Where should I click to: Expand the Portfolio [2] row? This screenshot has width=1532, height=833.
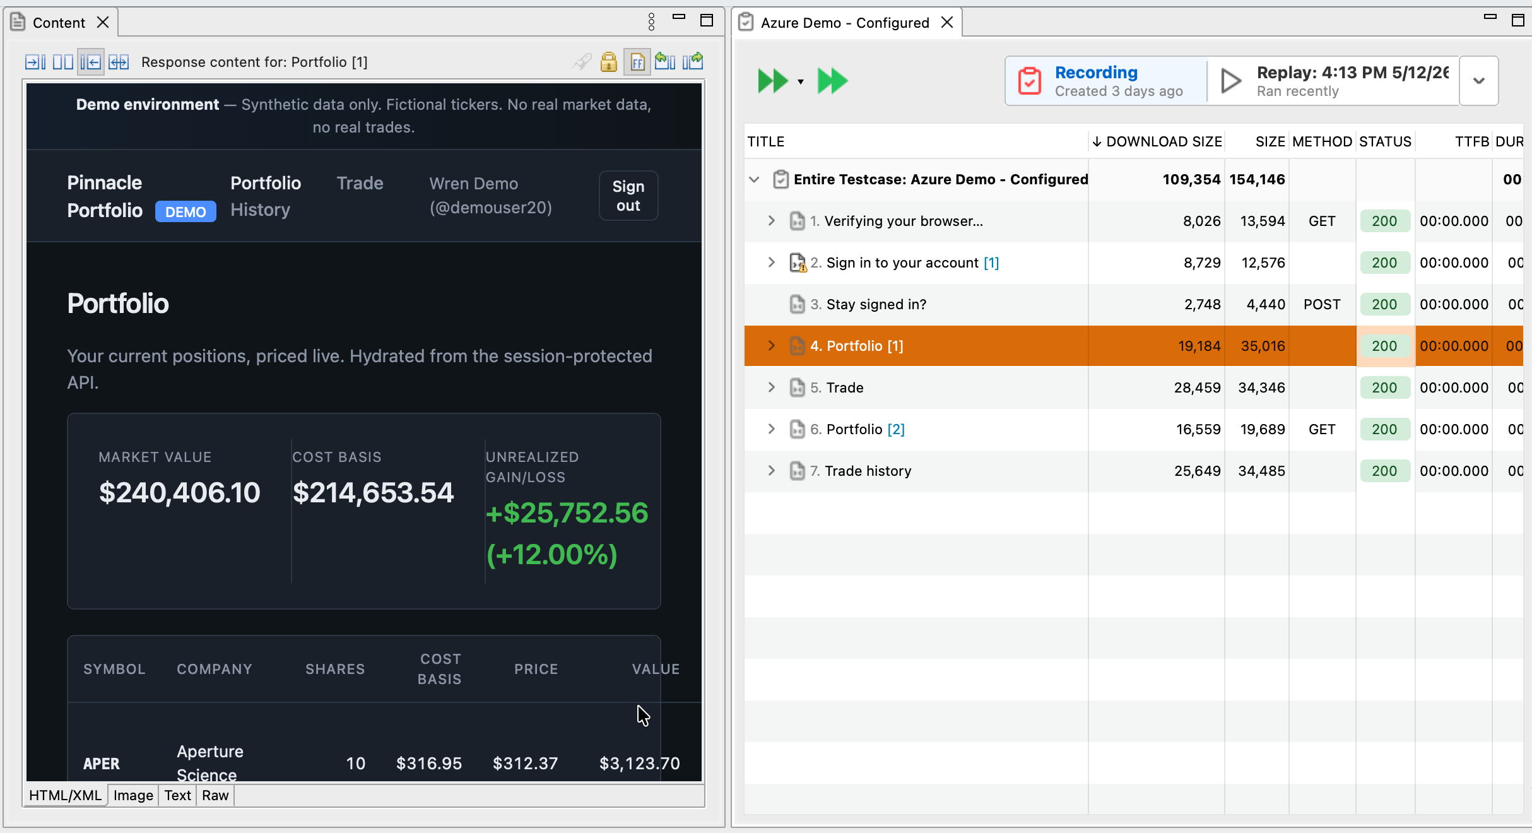pyautogui.click(x=771, y=429)
